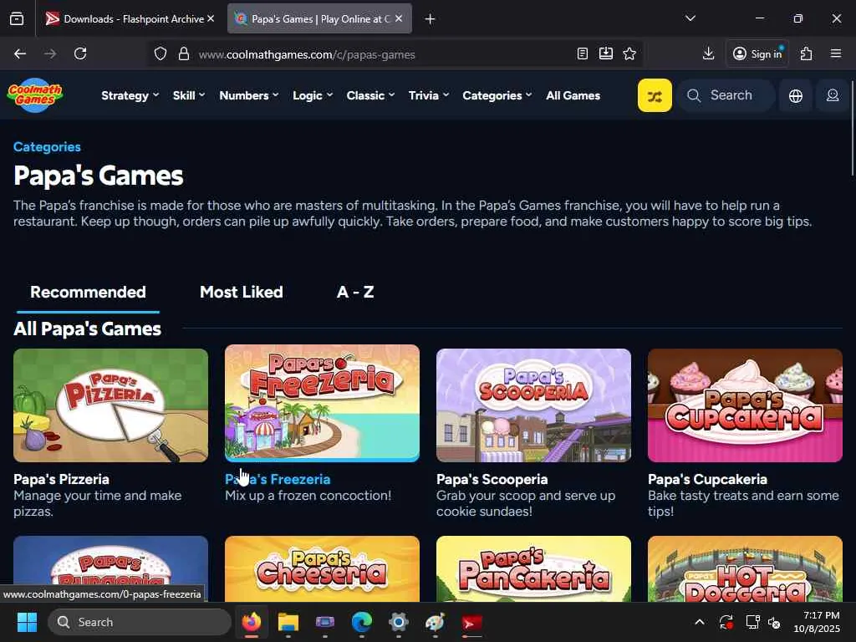Click the padlock site information icon
The width and height of the screenshot is (856, 642).
click(184, 53)
